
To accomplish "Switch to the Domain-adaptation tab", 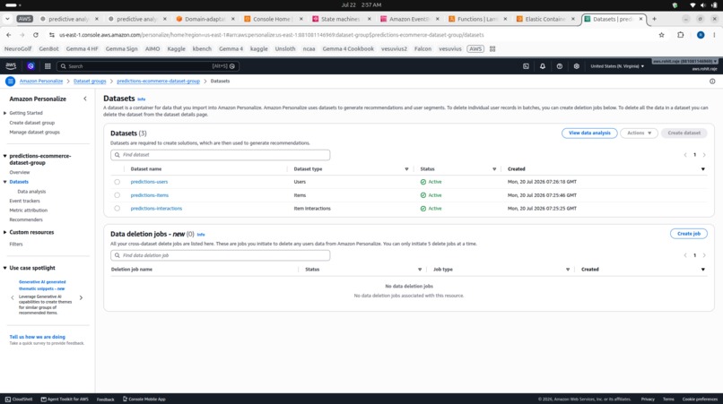I will pyautogui.click(x=205, y=19).
